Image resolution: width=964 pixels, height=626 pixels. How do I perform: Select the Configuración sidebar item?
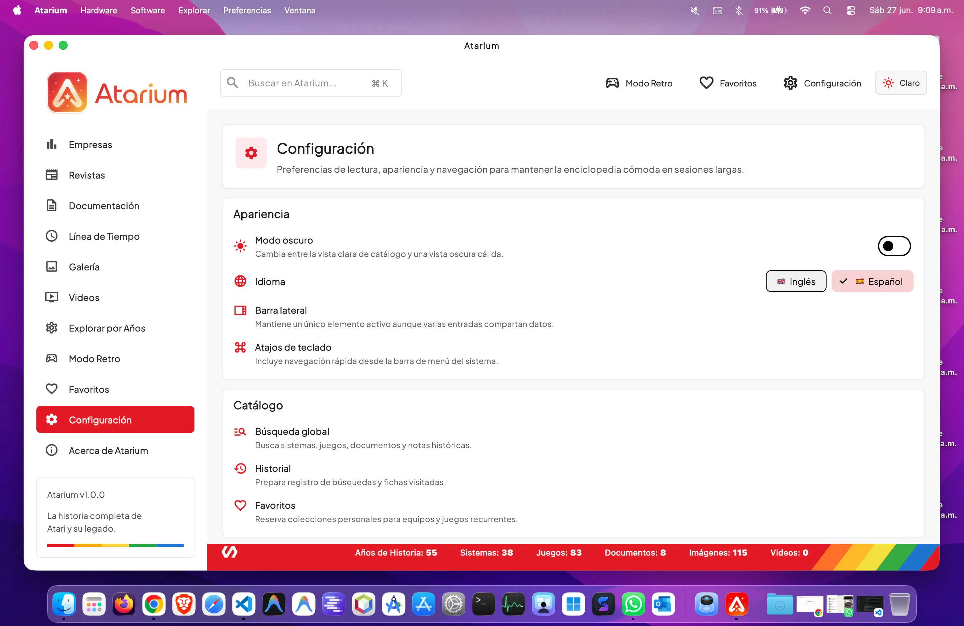tap(115, 419)
